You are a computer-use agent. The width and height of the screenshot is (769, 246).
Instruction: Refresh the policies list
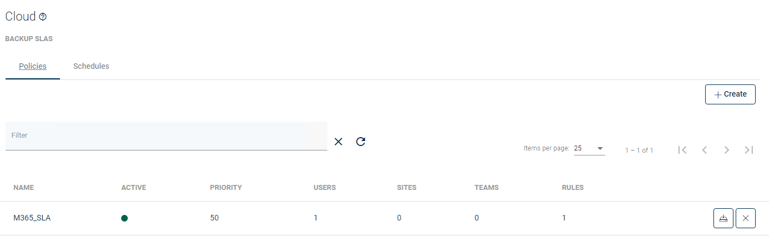coord(361,142)
